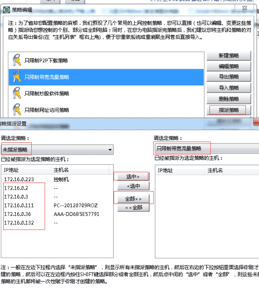The image size is (259, 291).
Task: Click the 新建策略 button
Action: pos(229,56)
